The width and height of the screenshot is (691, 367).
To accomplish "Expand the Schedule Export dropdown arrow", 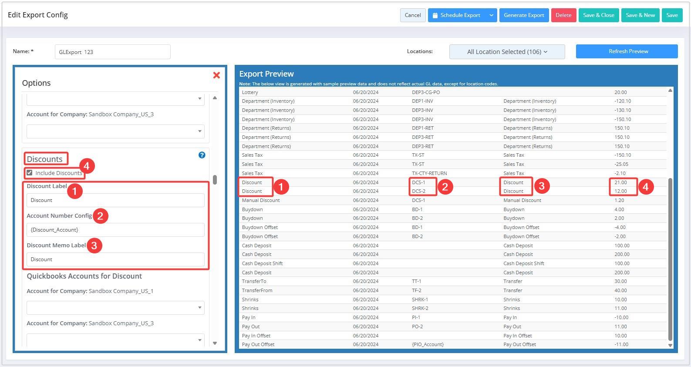I will 491,15.
